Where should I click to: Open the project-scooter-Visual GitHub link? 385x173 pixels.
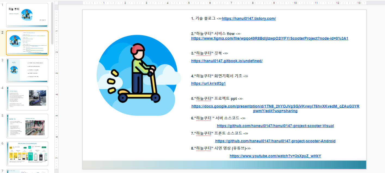(x=275, y=126)
